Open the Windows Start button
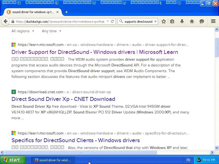 pyautogui.click(x=13, y=160)
